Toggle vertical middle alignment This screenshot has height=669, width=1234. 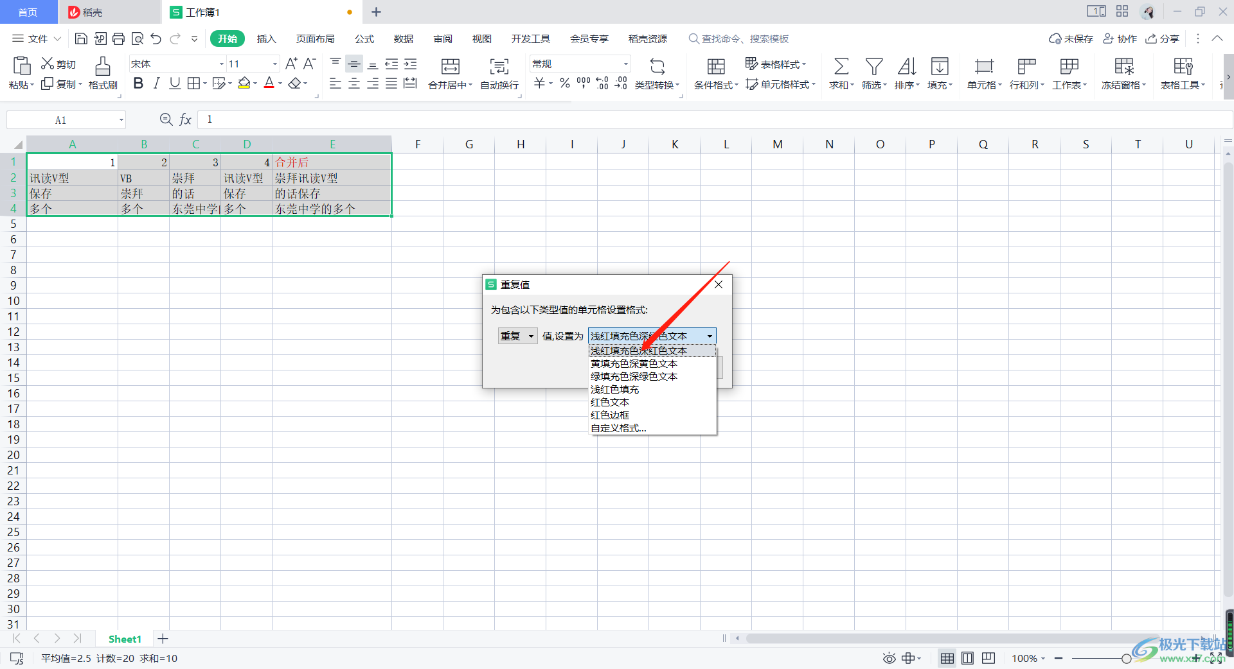pos(353,64)
